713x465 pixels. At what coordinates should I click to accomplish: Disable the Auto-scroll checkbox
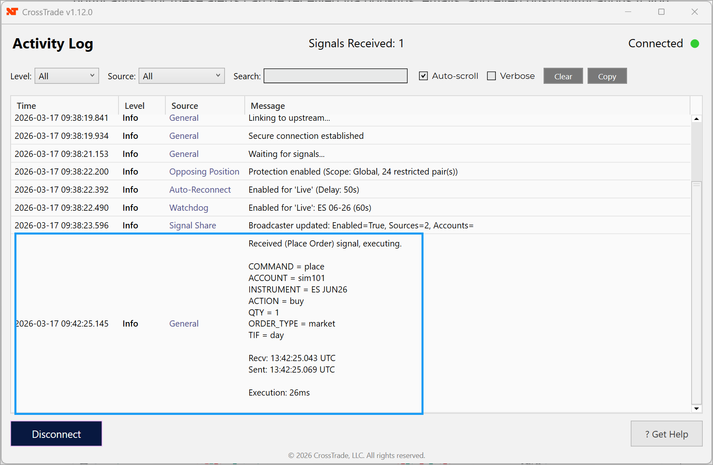point(423,76)
